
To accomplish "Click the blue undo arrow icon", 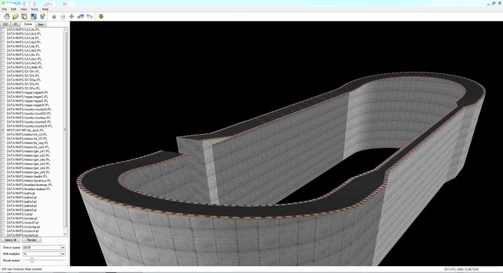I will pyautogui.click(x=80, y=16).
